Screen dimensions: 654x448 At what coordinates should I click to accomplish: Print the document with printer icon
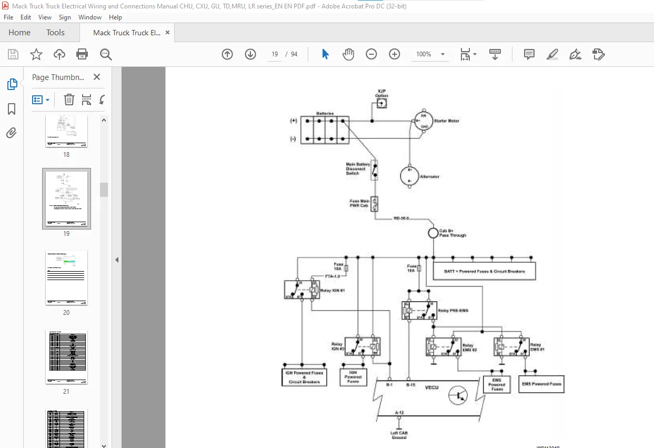click(82, 54)
